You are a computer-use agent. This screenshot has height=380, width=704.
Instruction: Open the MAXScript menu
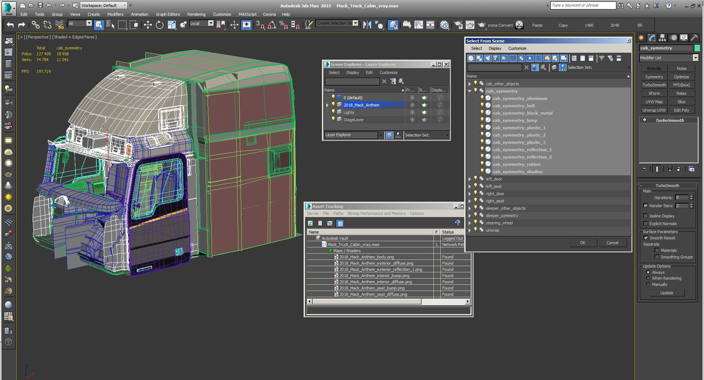[x=247, y=14]
